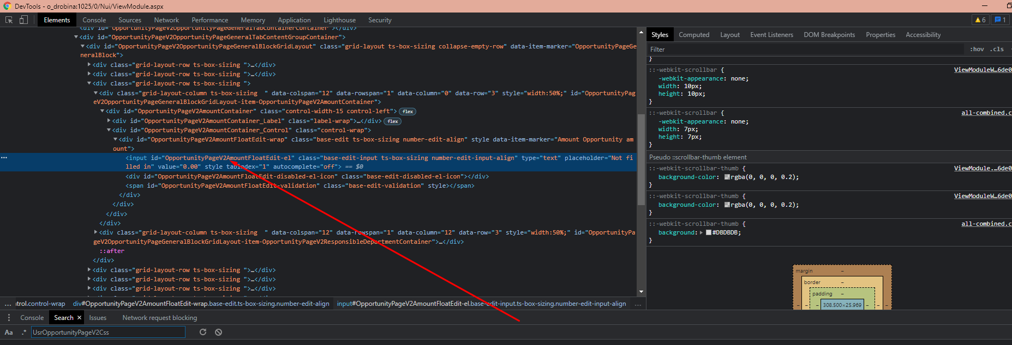Open the drawer three-dot menu
The height and width of the screenshot is (345, 1012).
[9, 318]
